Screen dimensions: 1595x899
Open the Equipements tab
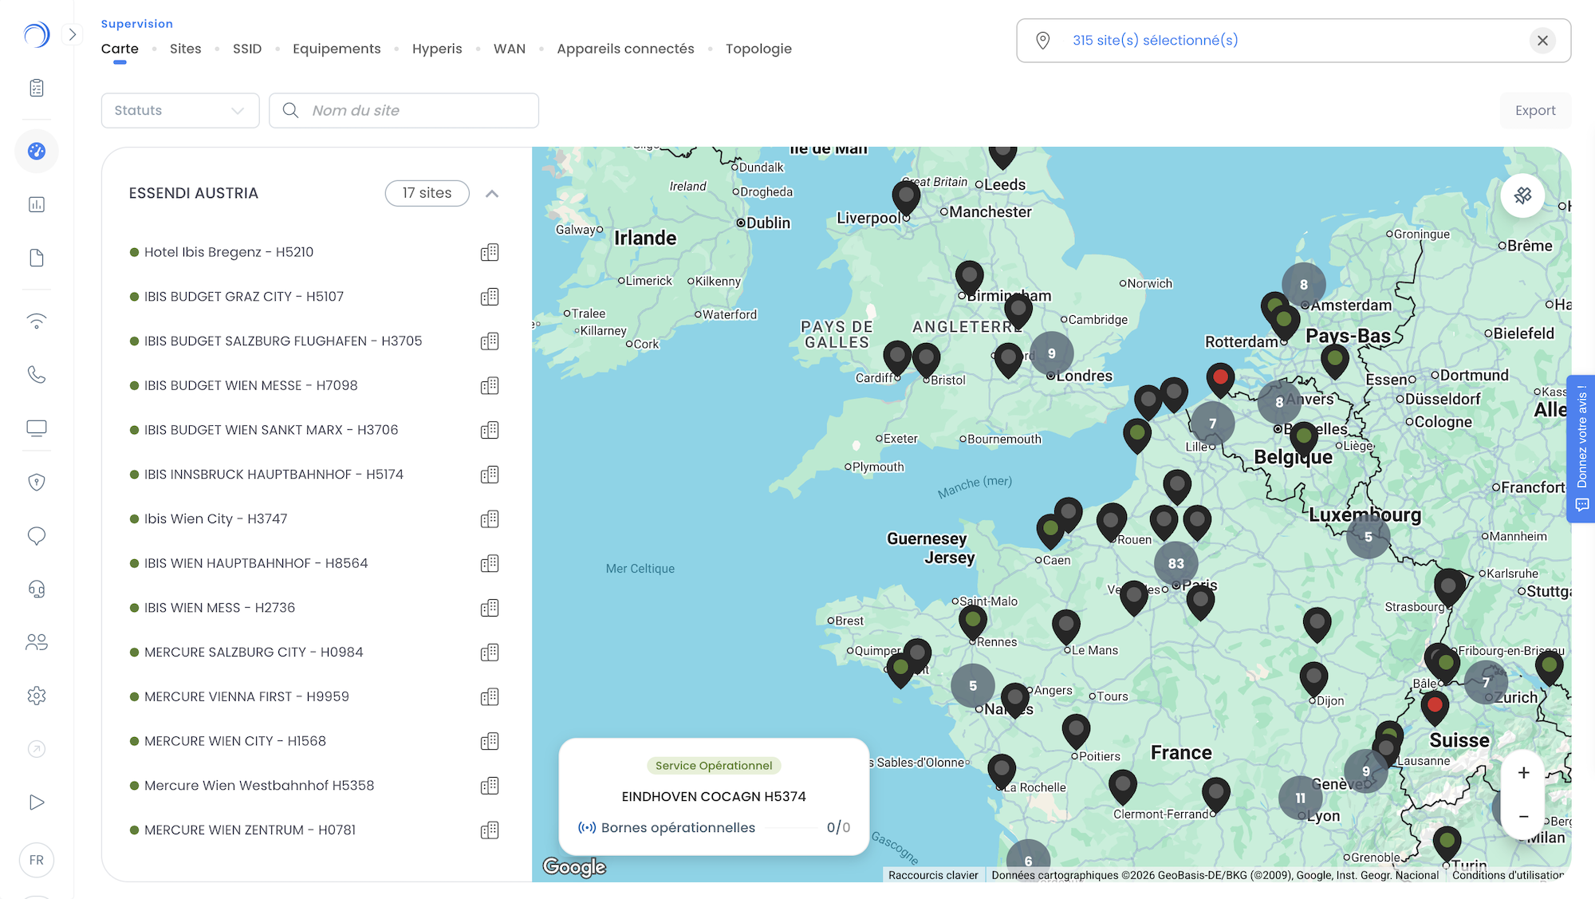tap(337, 49)
